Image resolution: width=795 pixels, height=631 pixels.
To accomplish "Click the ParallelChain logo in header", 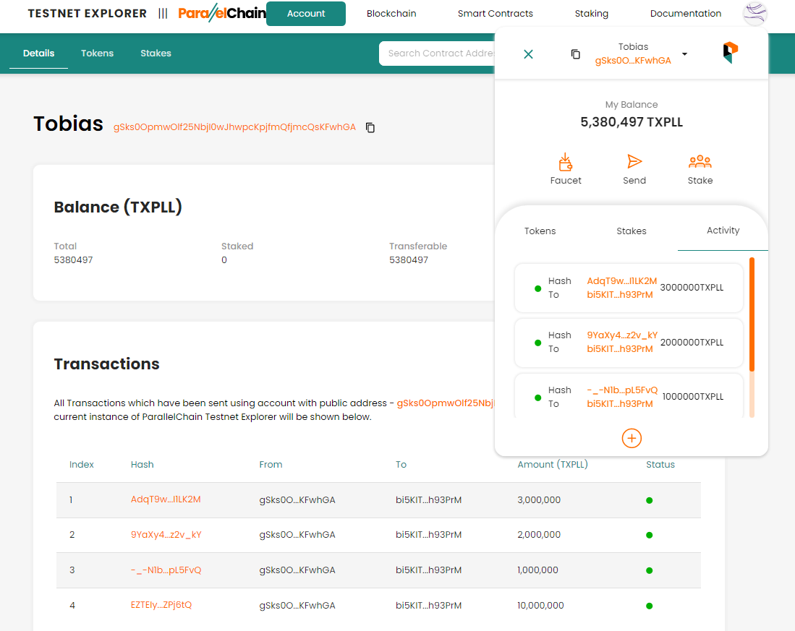I will (221, 13).
